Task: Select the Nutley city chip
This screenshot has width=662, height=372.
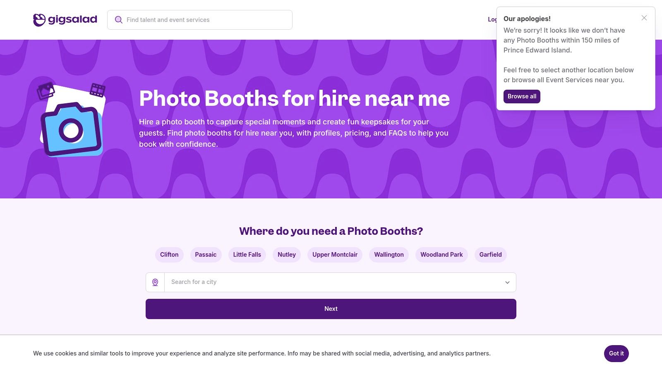Action: point(287,255)
